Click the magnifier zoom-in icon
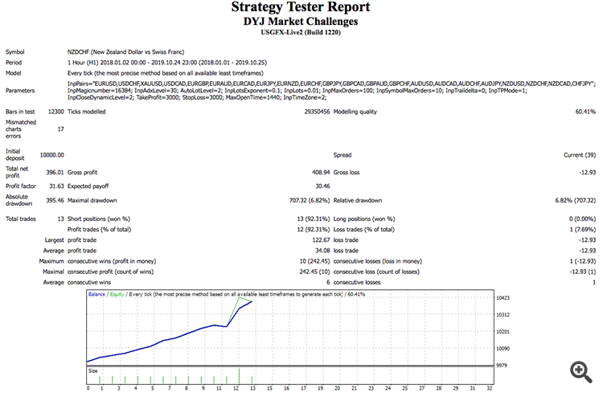603x393 pixels. pos(580,371)
